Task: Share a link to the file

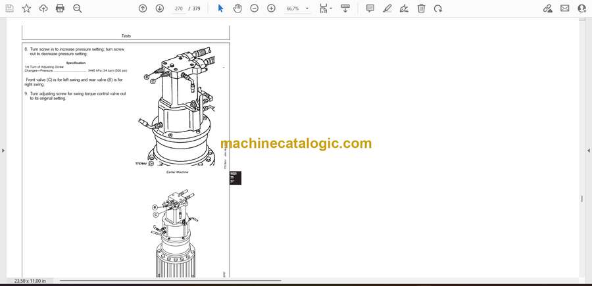Action: click(547, 9)
